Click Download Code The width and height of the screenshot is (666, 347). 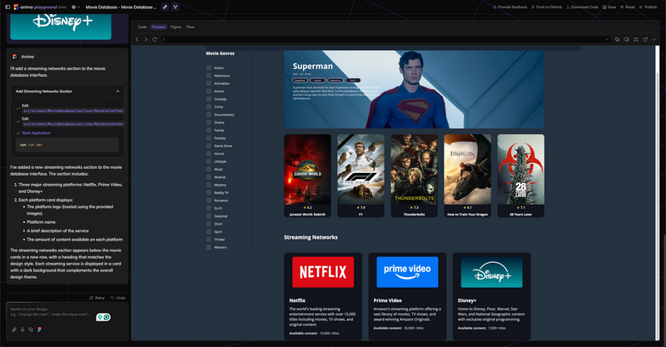point(582,7)
